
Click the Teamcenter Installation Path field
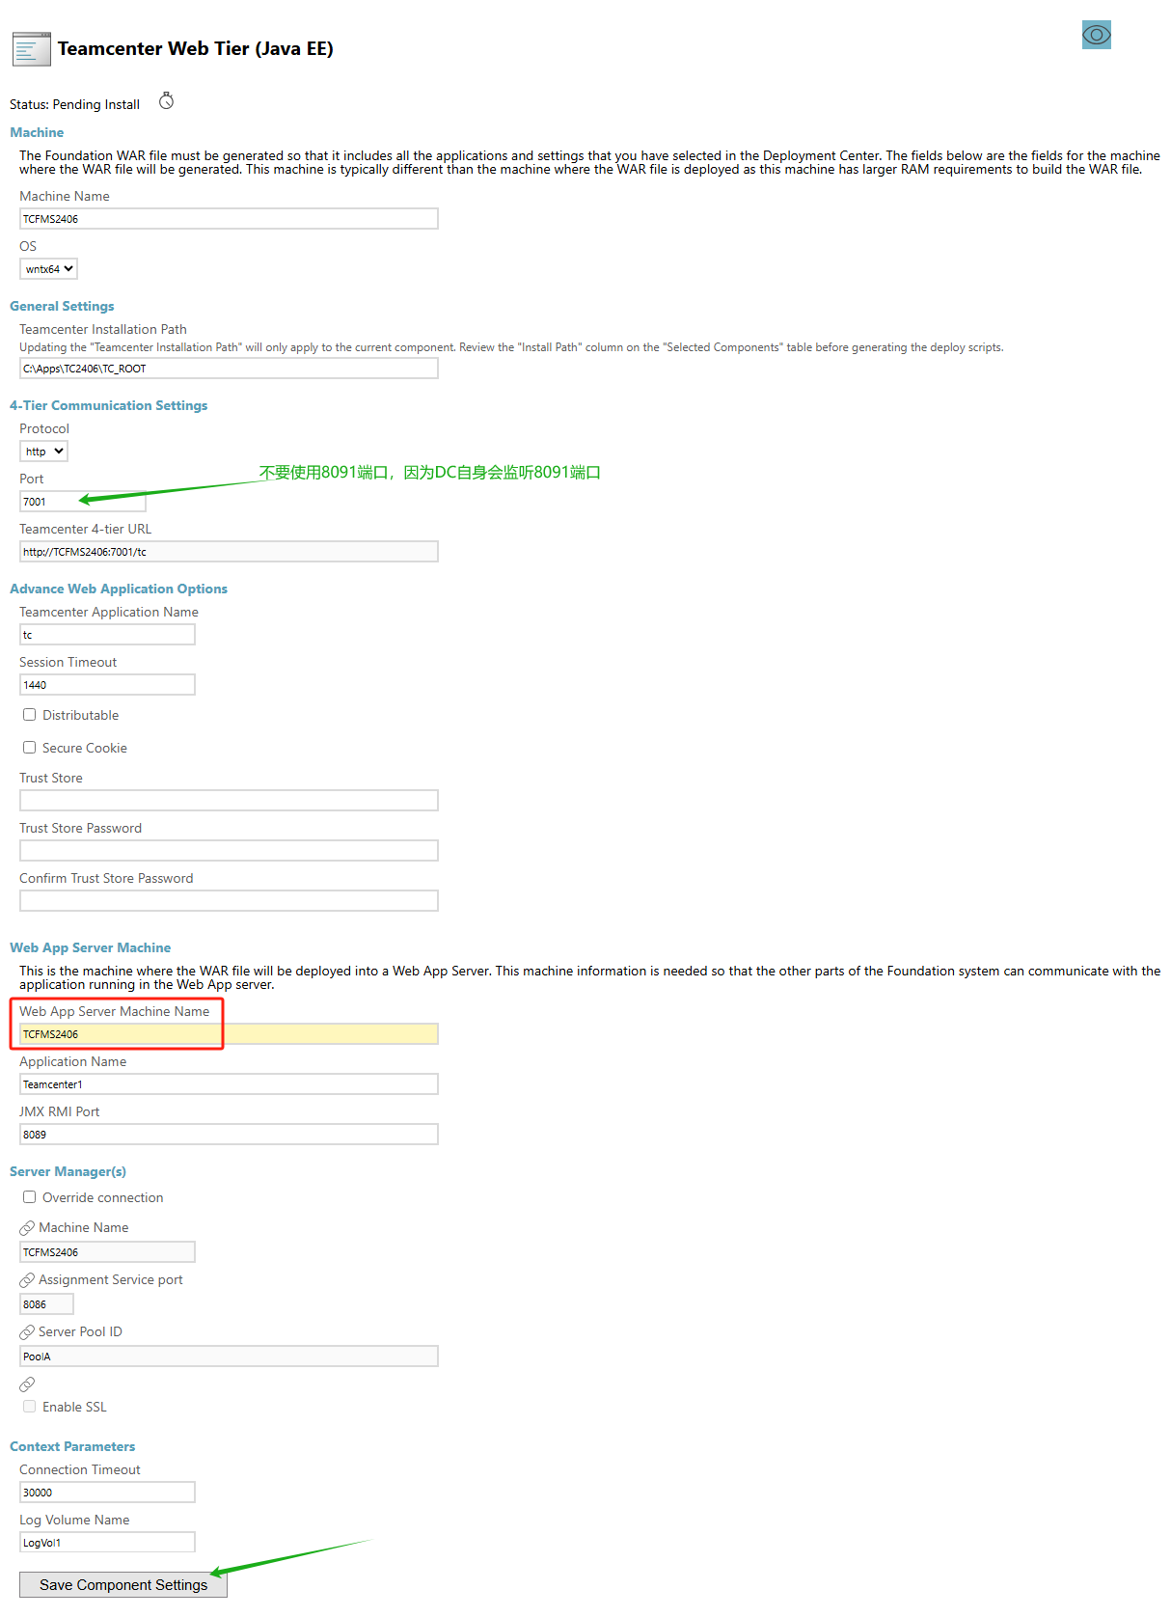(229, 369)
